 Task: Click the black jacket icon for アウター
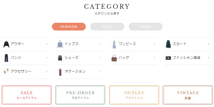[6, 44]
